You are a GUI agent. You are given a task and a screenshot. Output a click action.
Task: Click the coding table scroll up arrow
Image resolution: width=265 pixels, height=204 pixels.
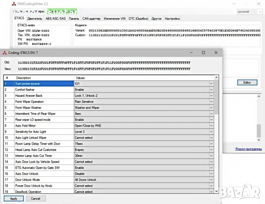(217, 77)
